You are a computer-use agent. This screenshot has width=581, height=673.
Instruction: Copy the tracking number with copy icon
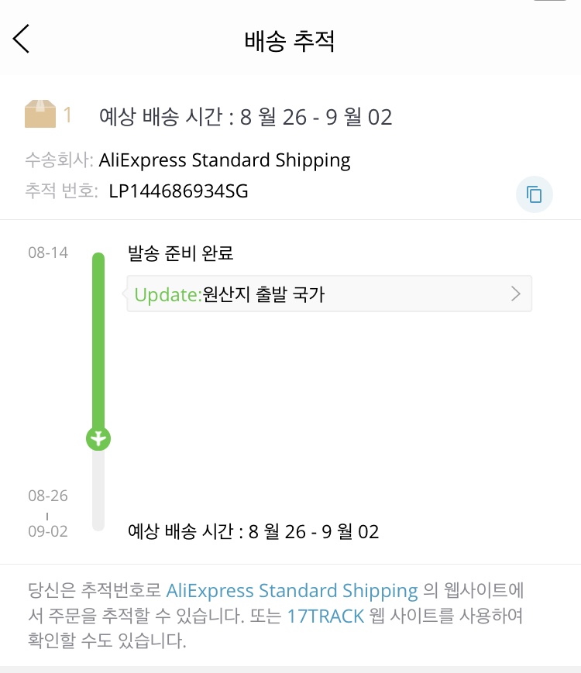click(x=534, y=194)
